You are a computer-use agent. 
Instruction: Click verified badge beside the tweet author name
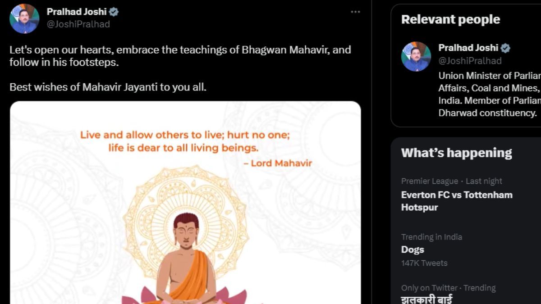[x=114, y=12]
